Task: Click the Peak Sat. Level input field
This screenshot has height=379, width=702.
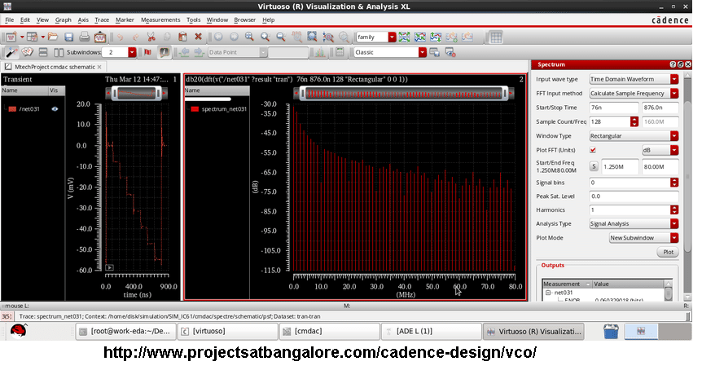Action: click(634, 196)
